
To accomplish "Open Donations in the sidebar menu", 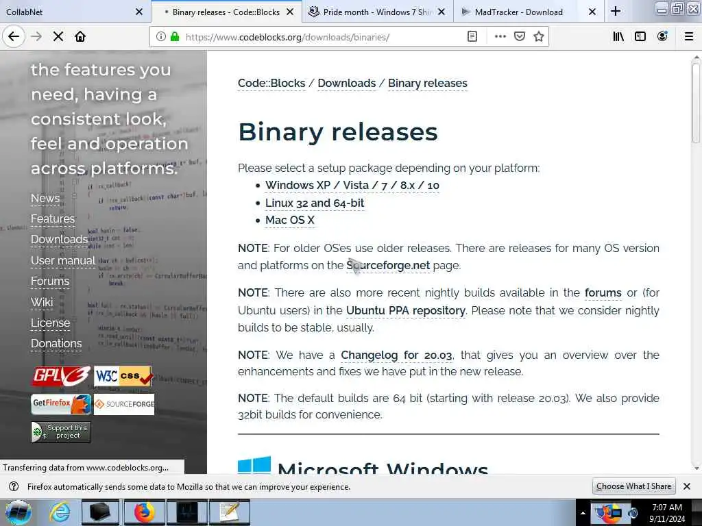I will (56, 344).
